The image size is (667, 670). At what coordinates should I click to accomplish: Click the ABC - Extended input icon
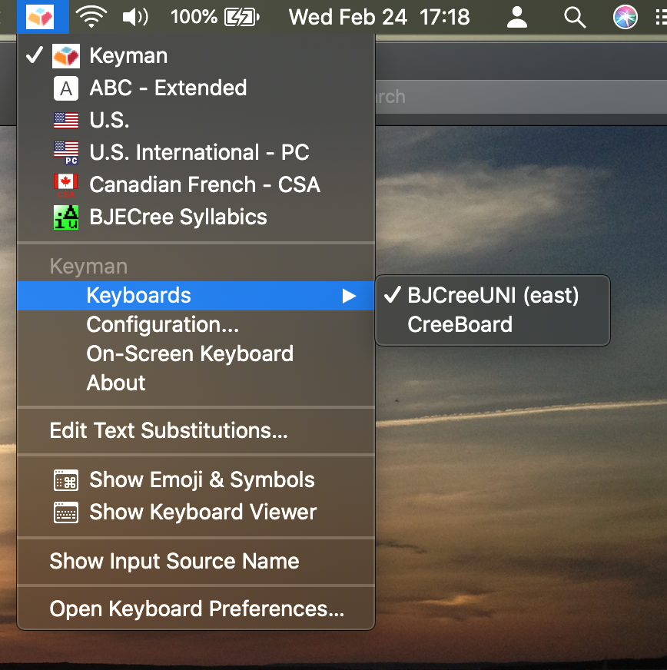[65, 88]
